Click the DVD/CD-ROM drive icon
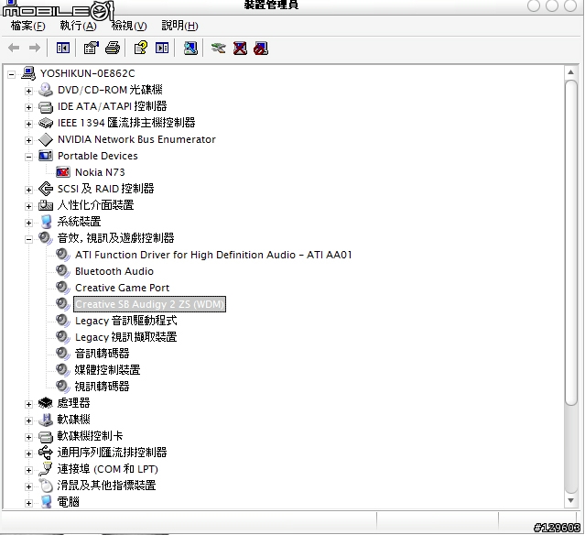The image size is (585, 535). pos(46,90)
